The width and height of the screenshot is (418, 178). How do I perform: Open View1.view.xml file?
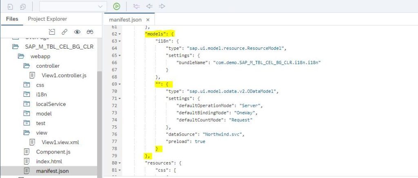(60, 142)
